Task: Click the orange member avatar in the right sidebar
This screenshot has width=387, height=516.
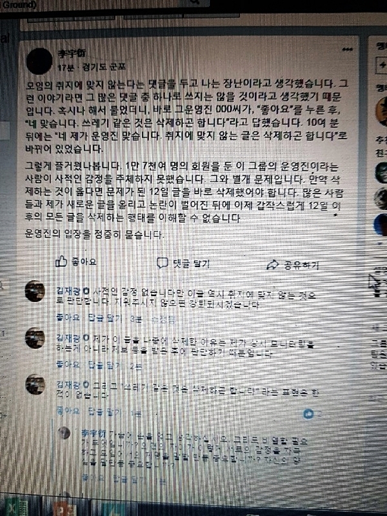Action: 382,111
